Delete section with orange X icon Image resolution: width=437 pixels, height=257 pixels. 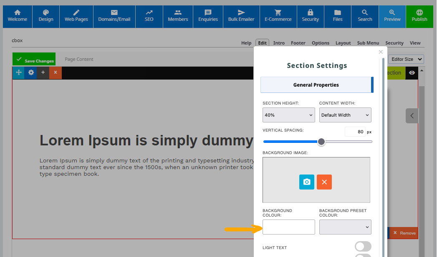(x=55, y=72)
